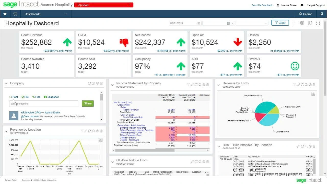
Task: Click the add component plus icon
Action: (294, 23)
